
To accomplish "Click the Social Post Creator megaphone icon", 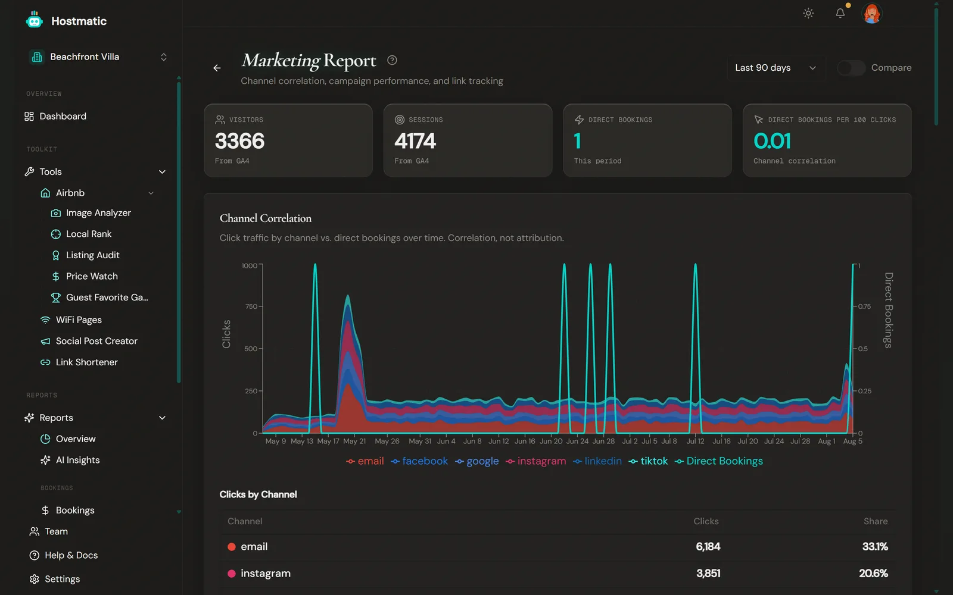I will coord(45,341).
